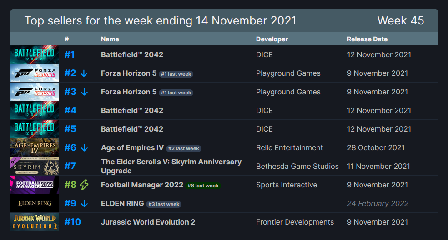Click the green '#8 last week' badge
Viewport: 448px width, 240px height.
coord(203,186)
